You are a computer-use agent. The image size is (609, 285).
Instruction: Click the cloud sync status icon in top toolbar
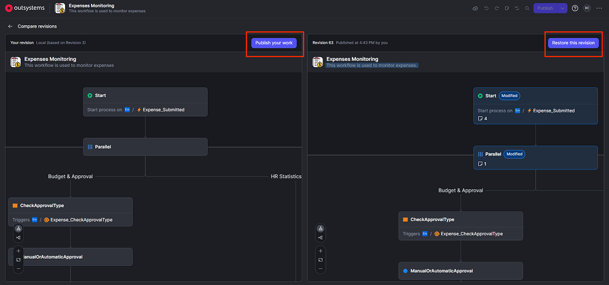click(475, 8)
